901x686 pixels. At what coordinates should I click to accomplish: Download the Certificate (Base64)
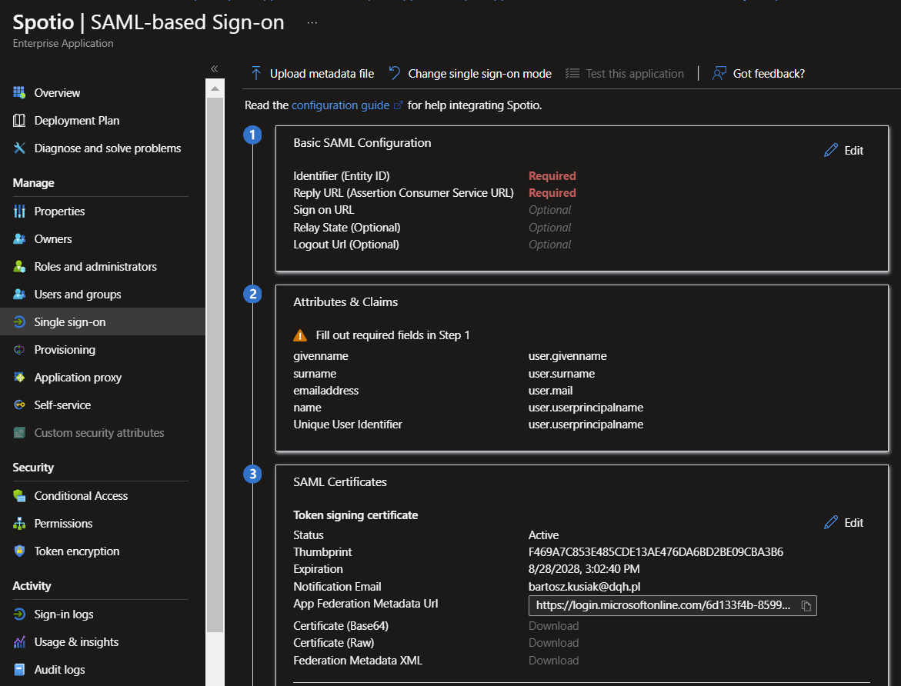(553, 626)
